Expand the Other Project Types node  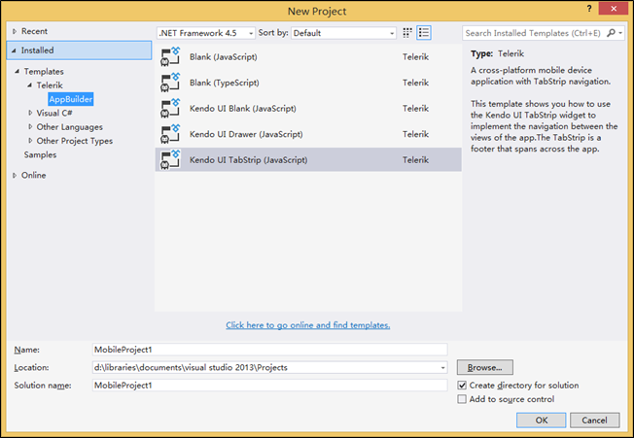coord(30,141)
